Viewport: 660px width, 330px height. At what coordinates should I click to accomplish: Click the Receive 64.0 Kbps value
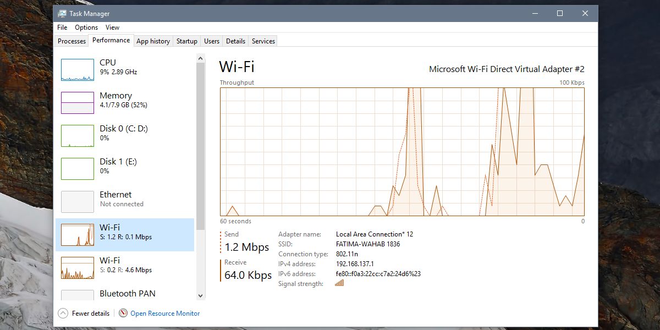[248, 275]
